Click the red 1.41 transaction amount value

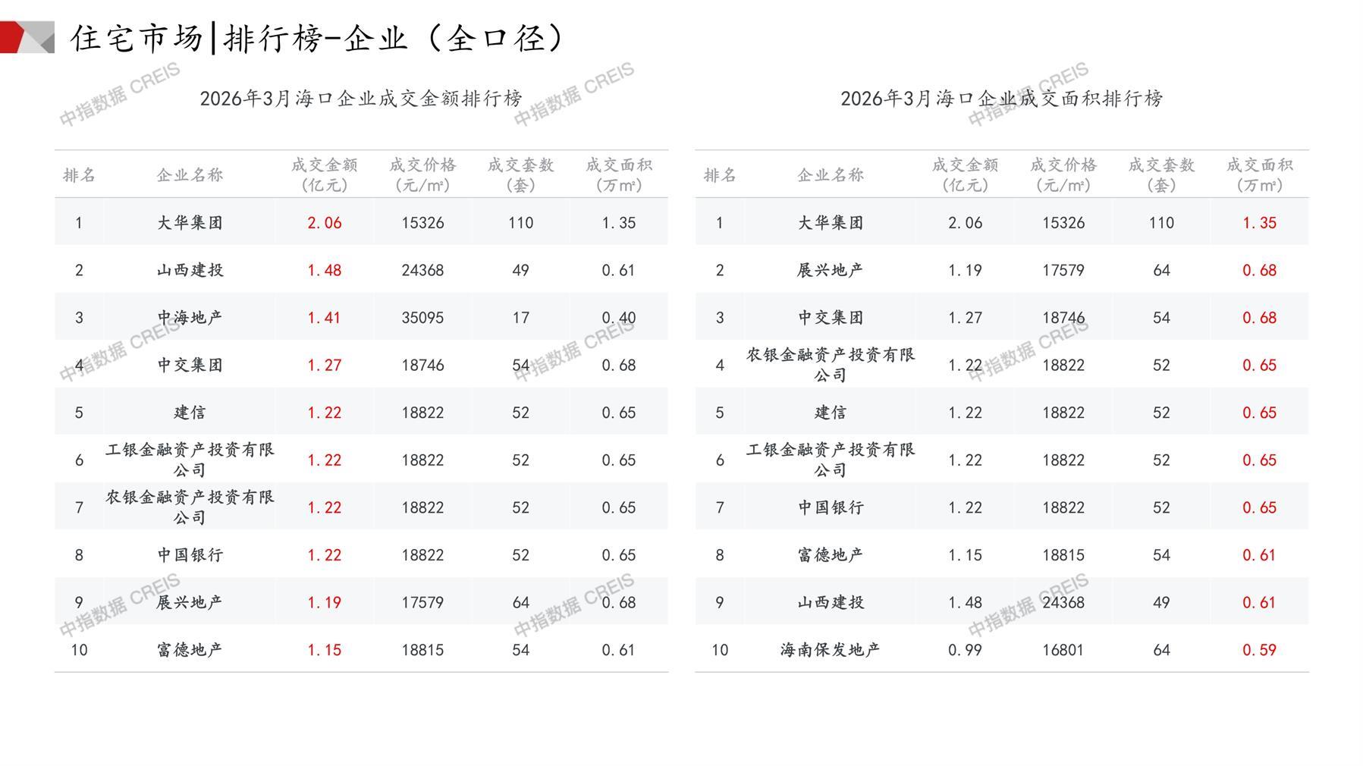(x=324, y=318)
